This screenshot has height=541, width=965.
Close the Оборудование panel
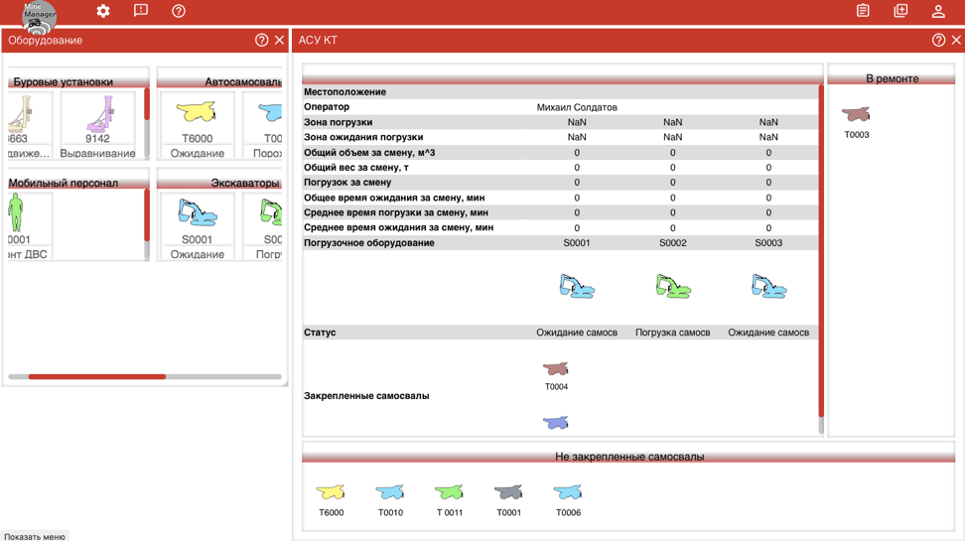pos(279,40)
